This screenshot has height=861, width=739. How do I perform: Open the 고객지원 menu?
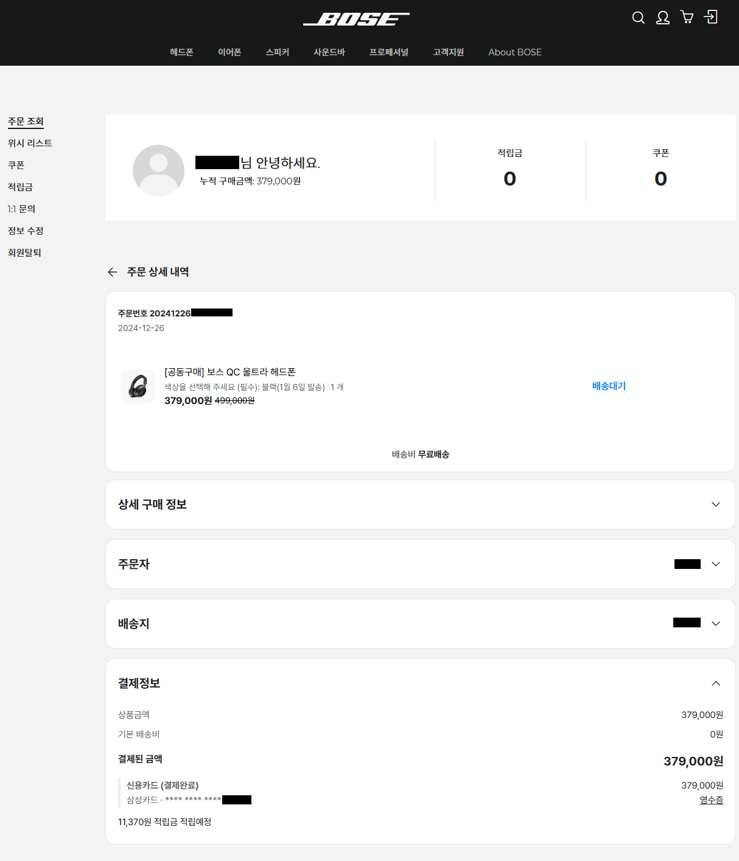tap(449, 52)
